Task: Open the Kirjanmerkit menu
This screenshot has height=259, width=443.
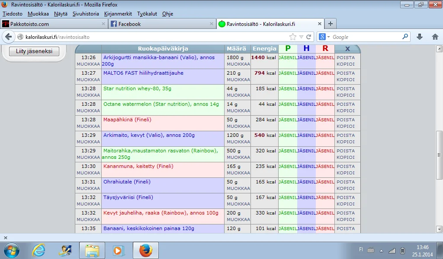Action: pos(118,14)
